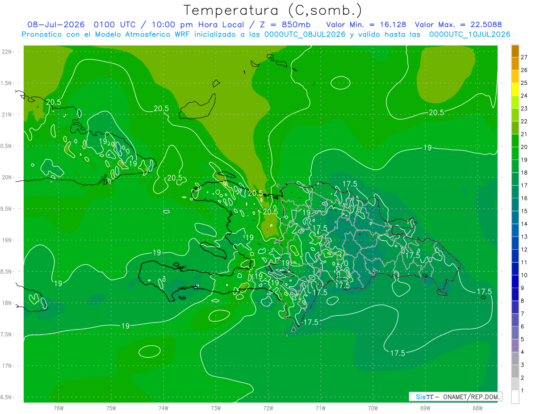Click the color scale label "1"

click(523, 391)
